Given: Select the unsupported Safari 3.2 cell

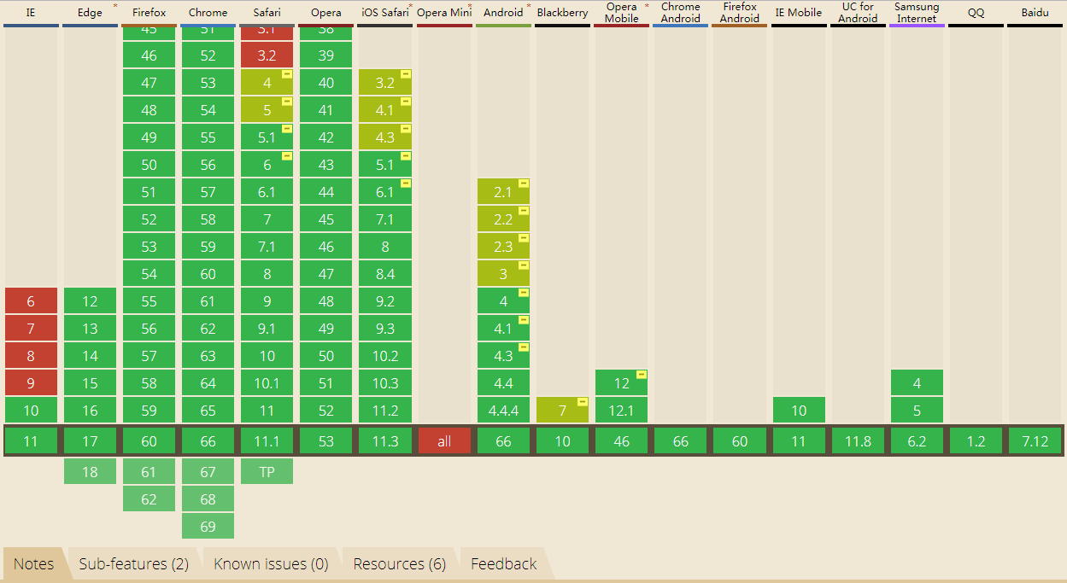Looking at the screenshot, I should coord(267,55).
